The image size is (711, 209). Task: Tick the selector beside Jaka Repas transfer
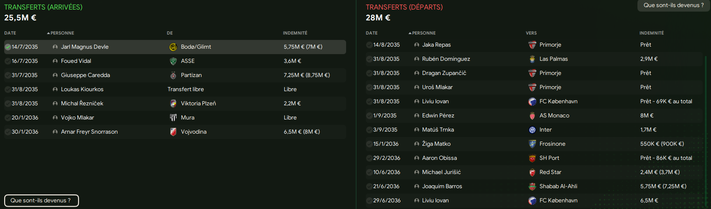(369, 45)
